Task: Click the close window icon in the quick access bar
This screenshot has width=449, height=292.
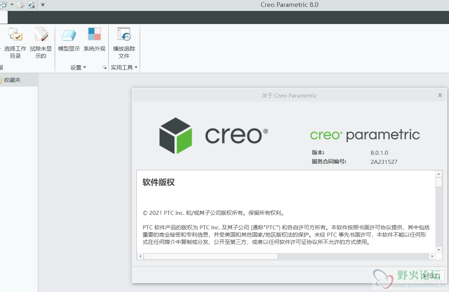Action: [31, 5]
